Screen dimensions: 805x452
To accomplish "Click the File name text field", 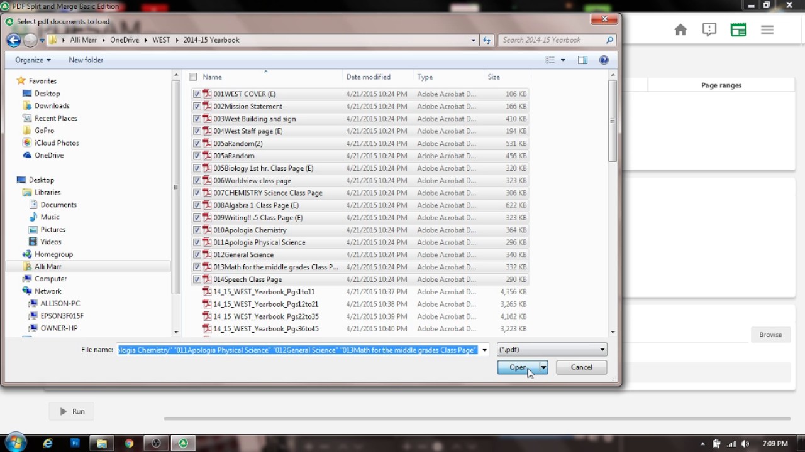I will click(x=297, y=350).
